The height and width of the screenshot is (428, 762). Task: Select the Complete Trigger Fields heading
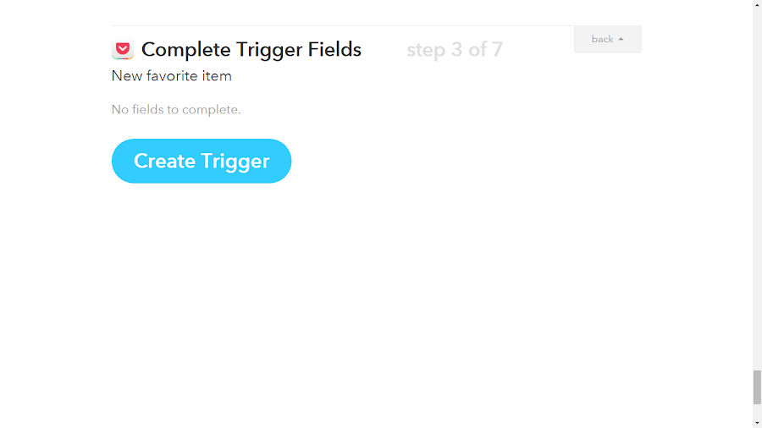point(251,50)
